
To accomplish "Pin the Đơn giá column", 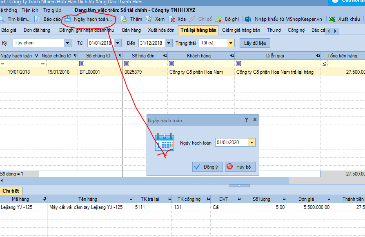I will point(328,199).
